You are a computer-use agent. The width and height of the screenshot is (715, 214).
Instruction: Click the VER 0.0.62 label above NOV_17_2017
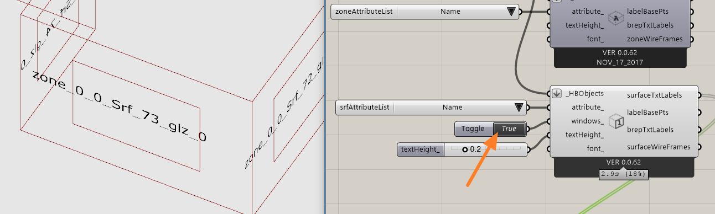pos(620,53)
